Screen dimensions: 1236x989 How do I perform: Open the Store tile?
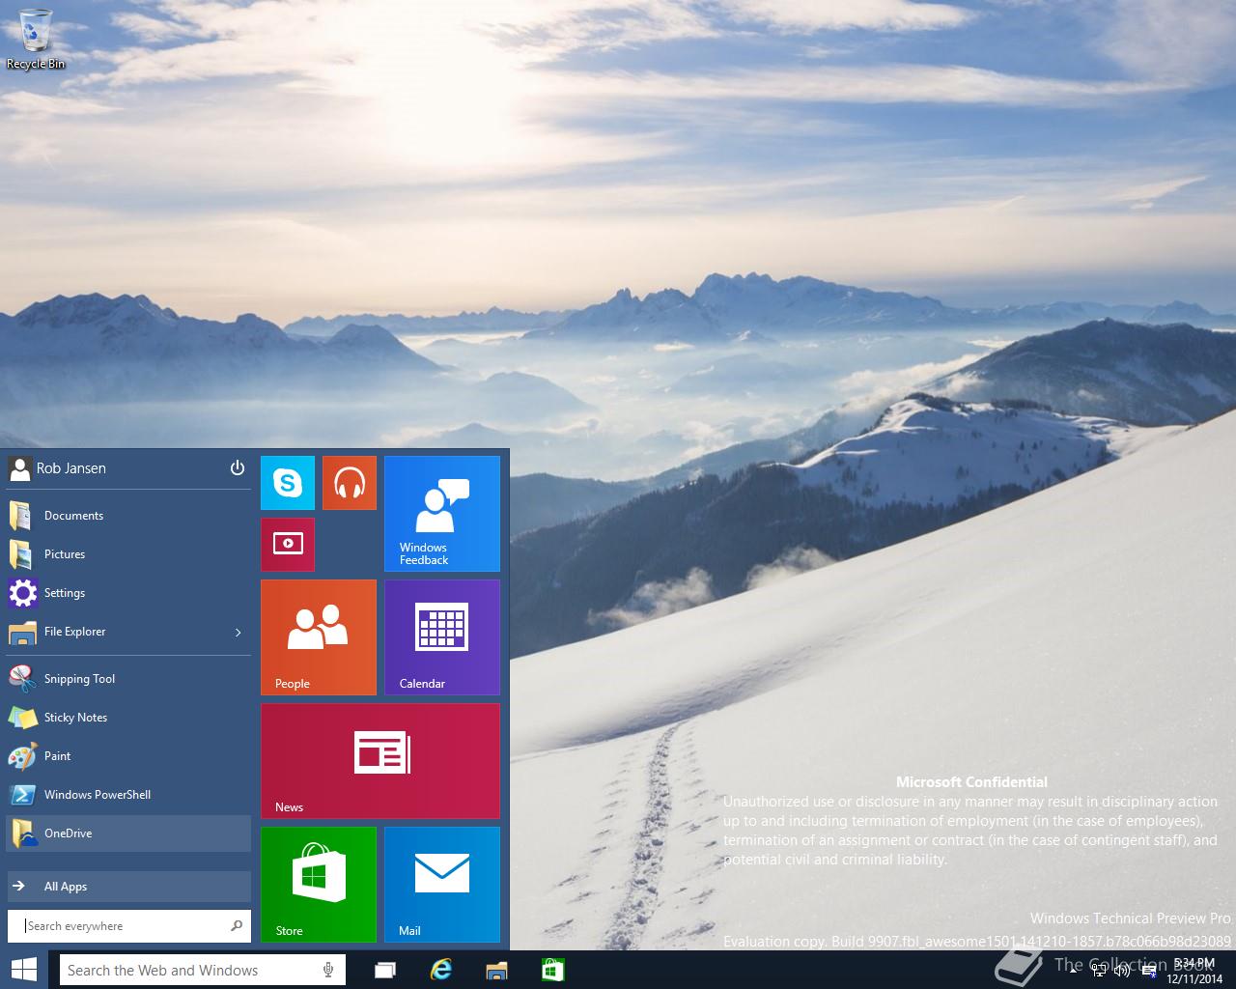coord(319,885)
